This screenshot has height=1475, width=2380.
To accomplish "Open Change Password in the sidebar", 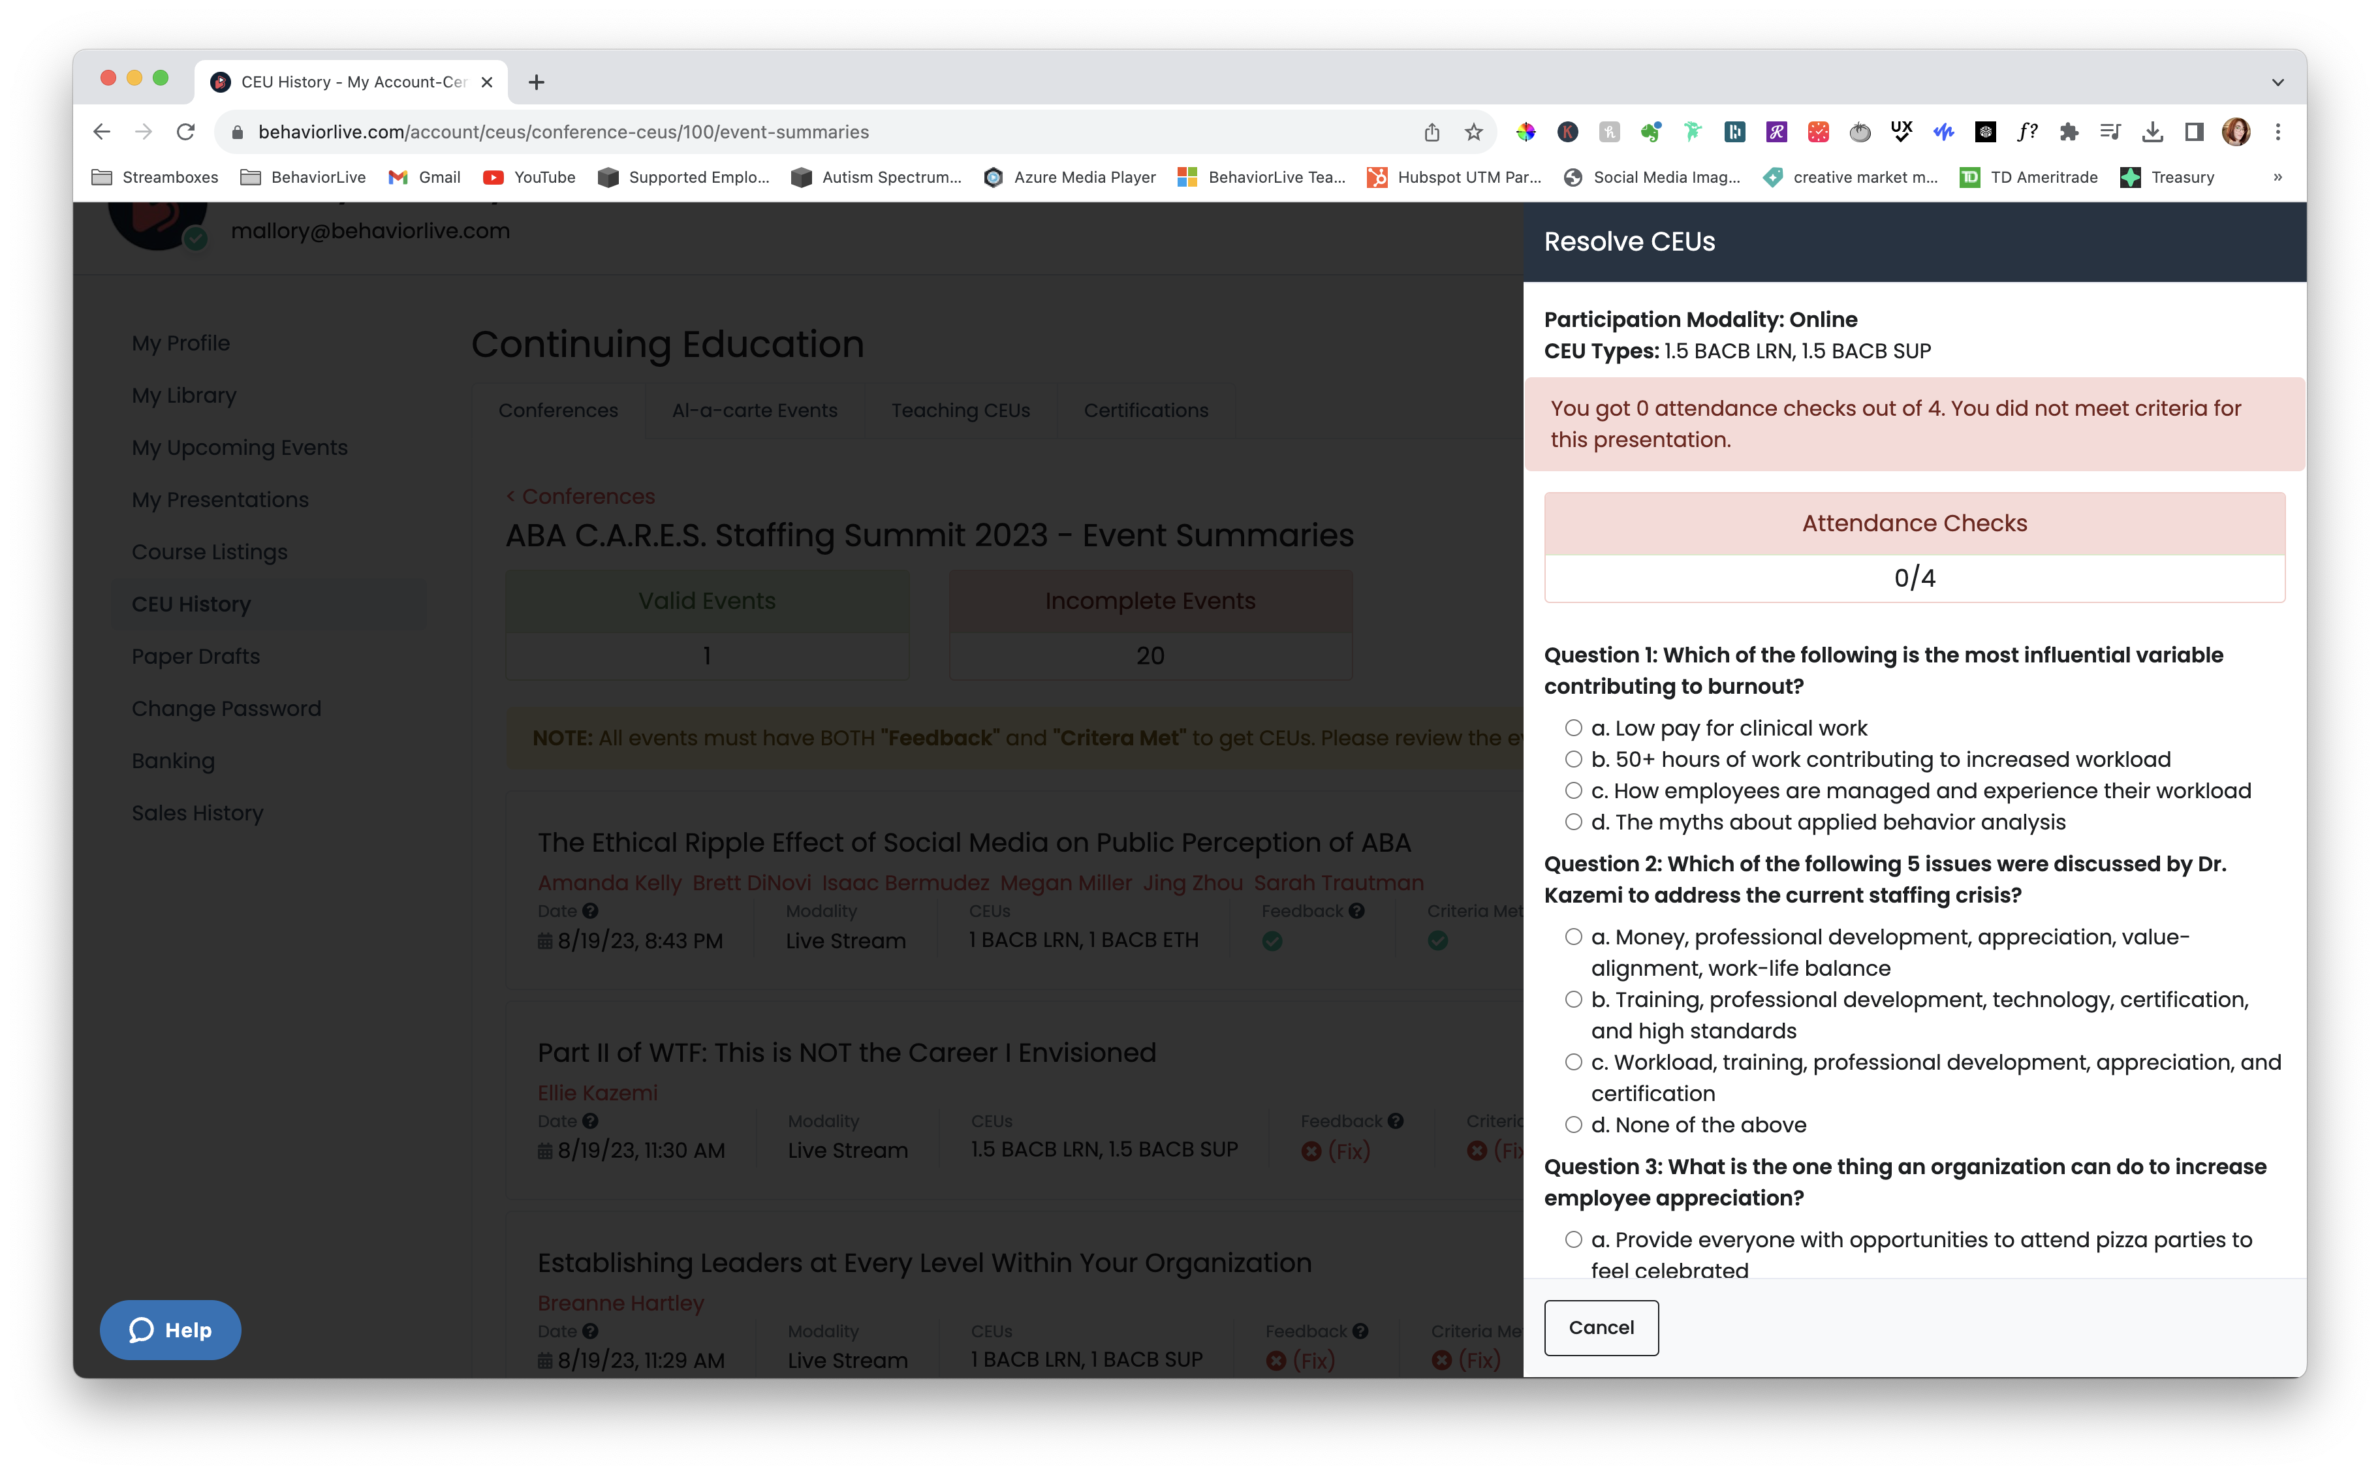I will (x=225, y=708).
